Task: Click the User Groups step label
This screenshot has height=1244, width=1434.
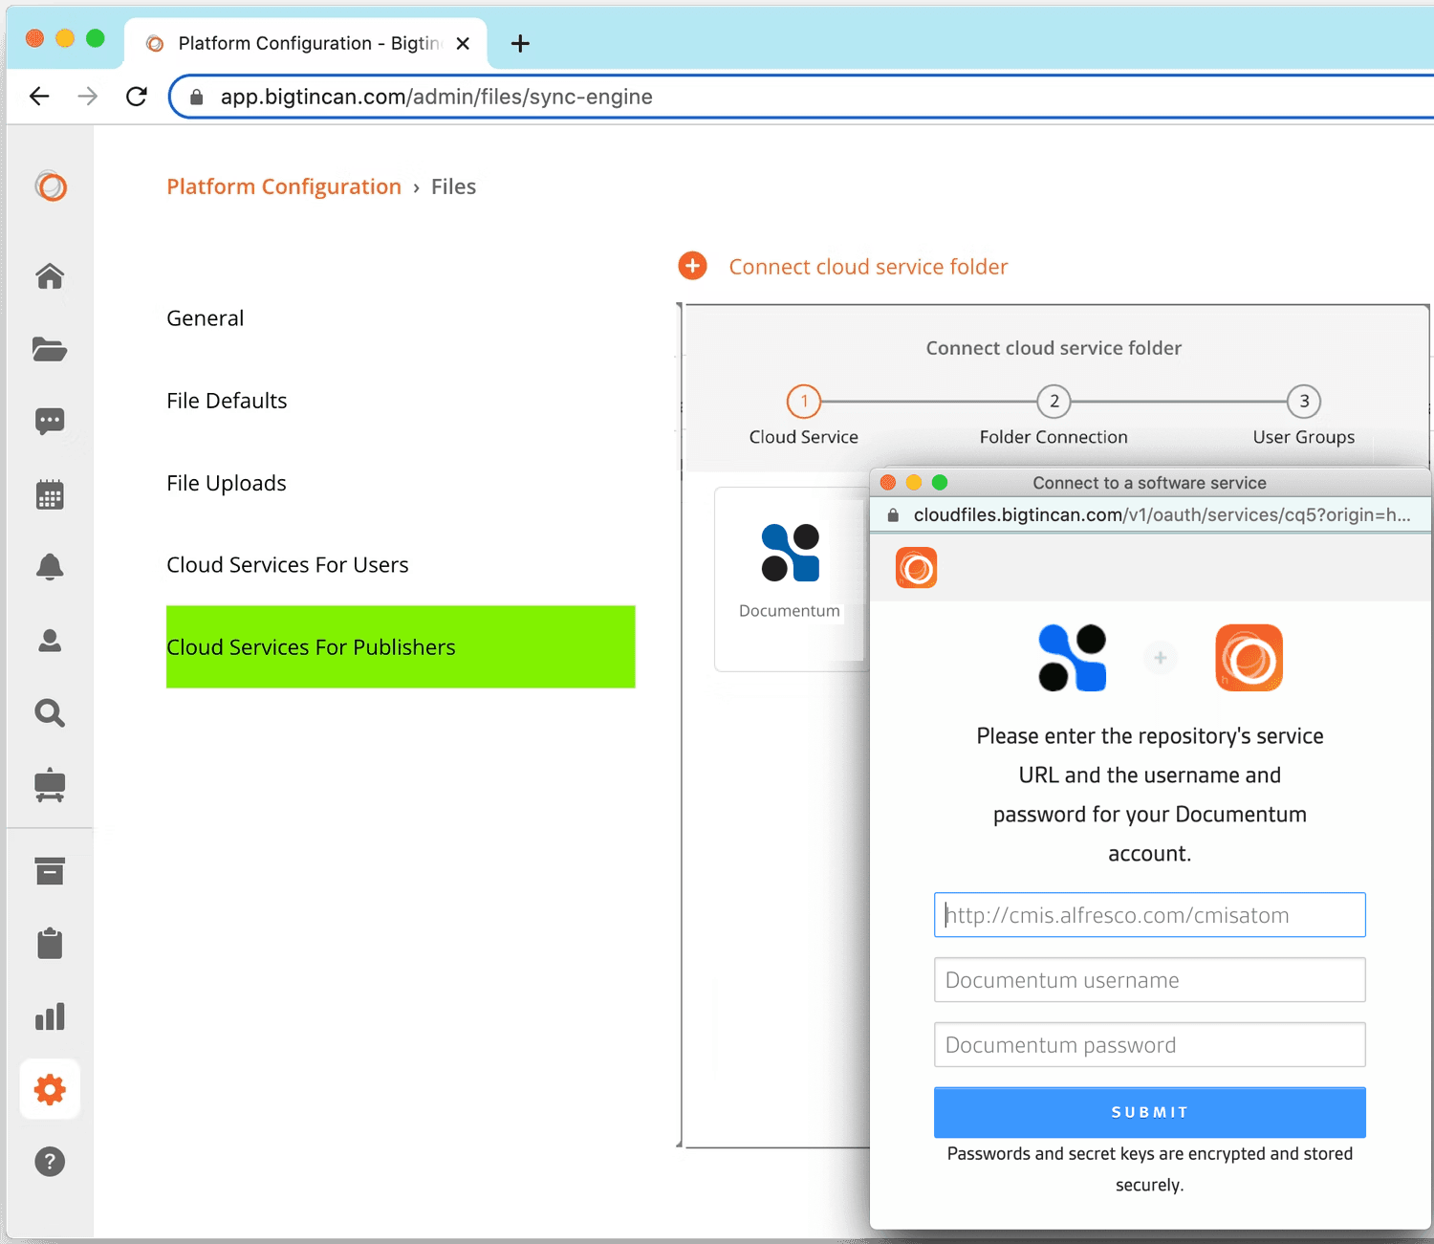Action: 1304,437
